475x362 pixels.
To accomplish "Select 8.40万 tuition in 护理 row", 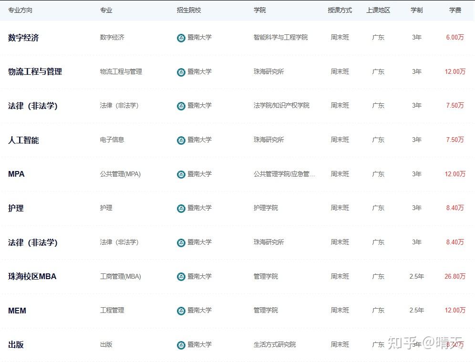I will 455,208.
